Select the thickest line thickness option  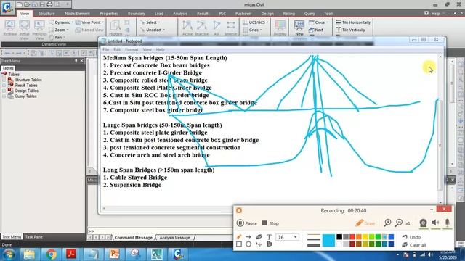click(x=313, y=245)
